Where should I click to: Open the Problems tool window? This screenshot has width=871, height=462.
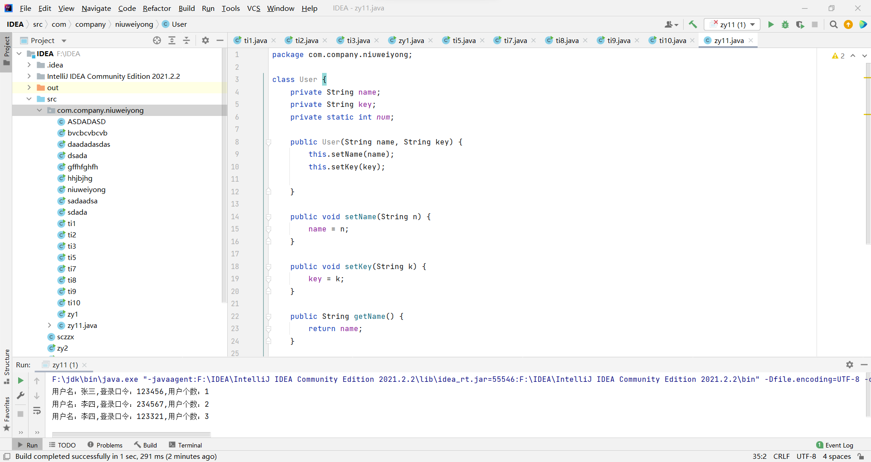[x=105, y=445]
